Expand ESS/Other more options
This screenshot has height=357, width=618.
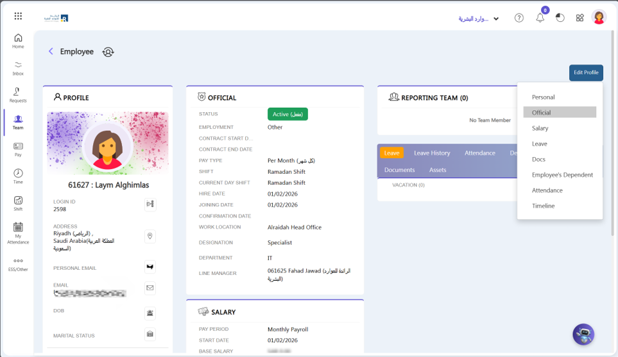click(18, 264)
